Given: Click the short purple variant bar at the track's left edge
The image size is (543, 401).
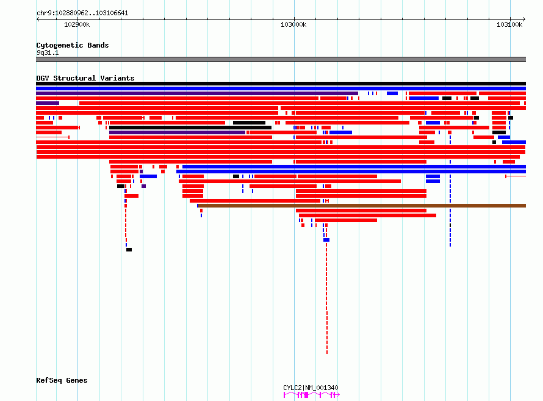Looking at the screenshot, I should click(48, 103).
